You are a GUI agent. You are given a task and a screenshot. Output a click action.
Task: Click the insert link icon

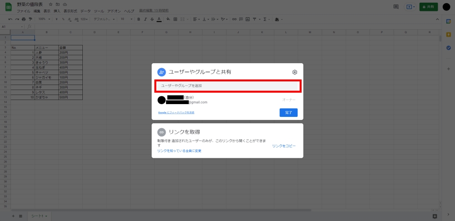[234, 19]
